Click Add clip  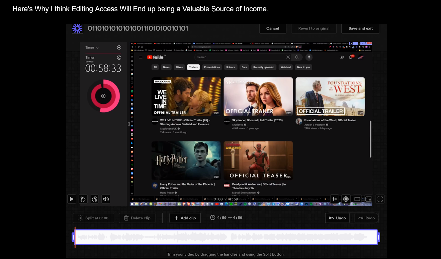coord(185,218)
